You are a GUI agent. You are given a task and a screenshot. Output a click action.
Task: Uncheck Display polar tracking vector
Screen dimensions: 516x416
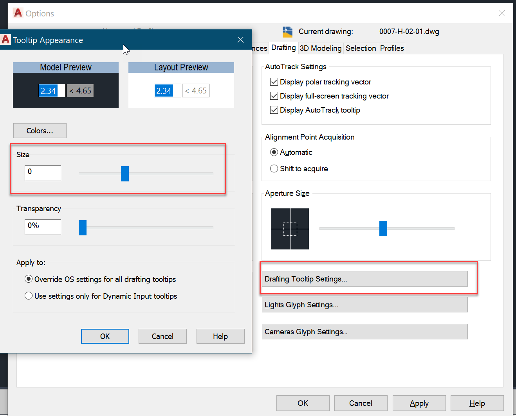tap(274, 82)
